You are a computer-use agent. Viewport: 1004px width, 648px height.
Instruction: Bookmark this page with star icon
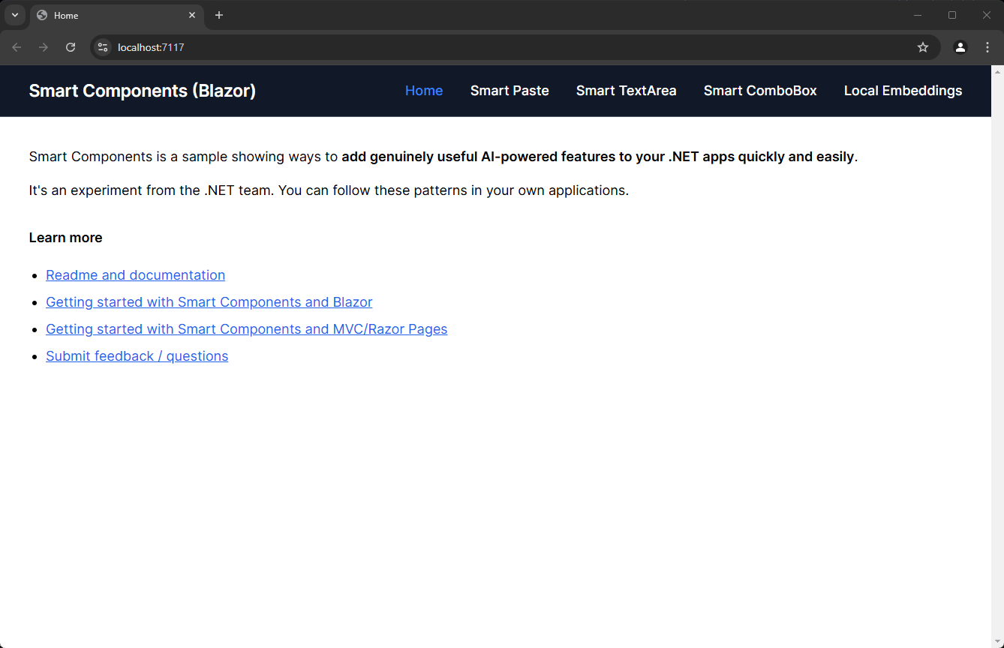[923, 47]
